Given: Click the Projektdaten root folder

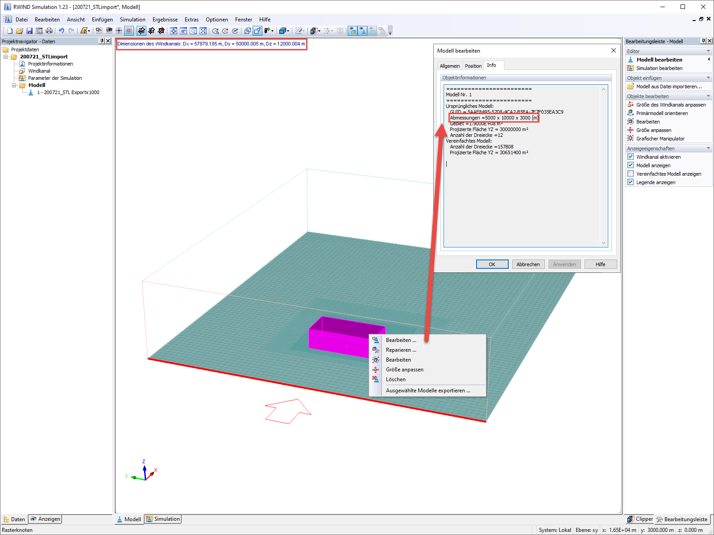Looking at the screenshot, I should point(21,49).
